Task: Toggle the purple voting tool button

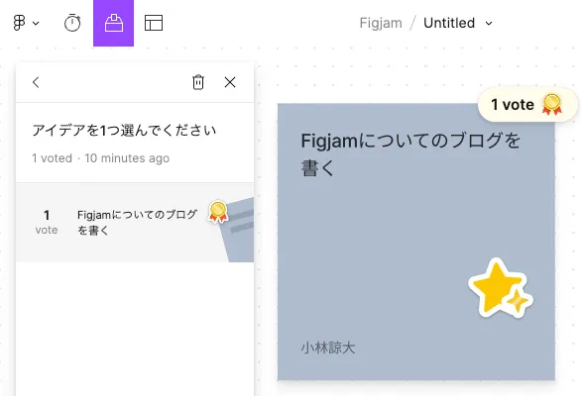Action: [113, 23]
